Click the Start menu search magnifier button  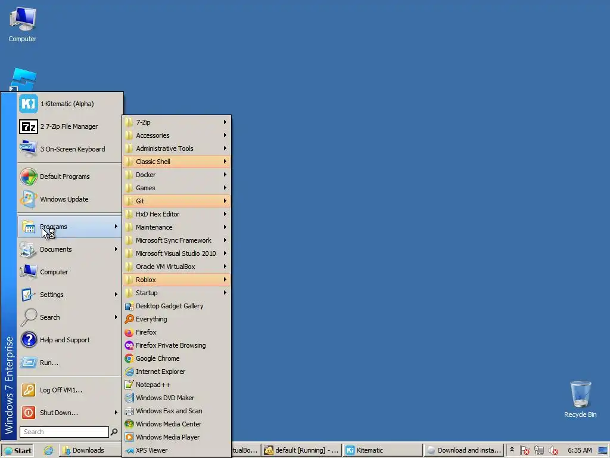click(x=114, y=432)
